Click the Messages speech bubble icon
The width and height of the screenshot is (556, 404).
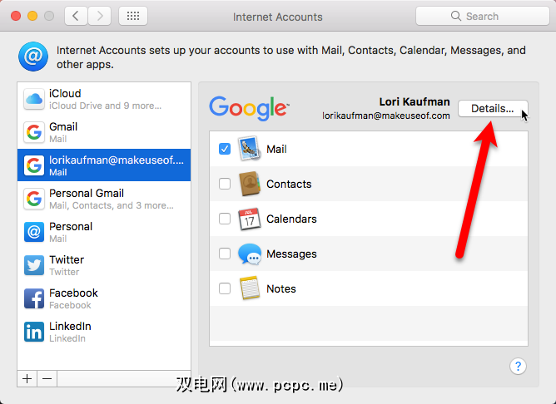(250, 254)
